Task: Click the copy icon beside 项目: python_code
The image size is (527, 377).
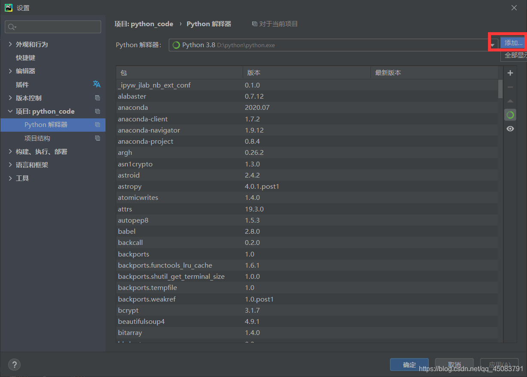Action: click(x=97, y=112)
